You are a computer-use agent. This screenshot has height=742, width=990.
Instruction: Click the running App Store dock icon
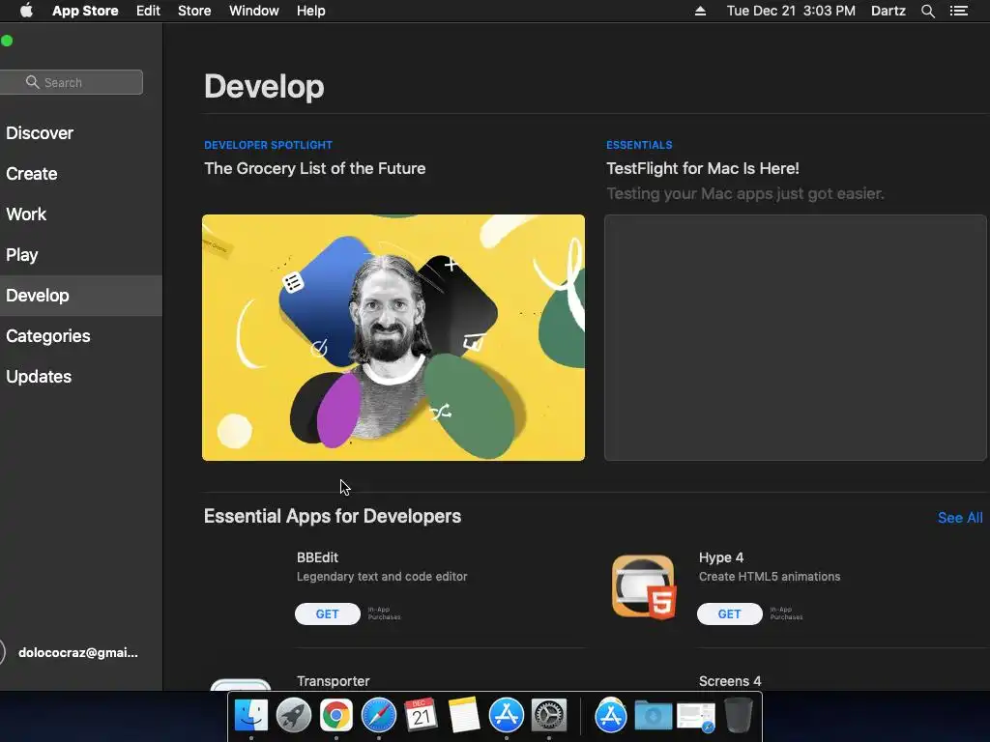pos(507,716)
